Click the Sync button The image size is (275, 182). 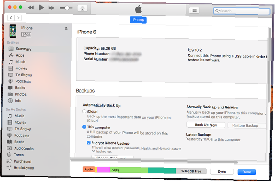(222, 172)
